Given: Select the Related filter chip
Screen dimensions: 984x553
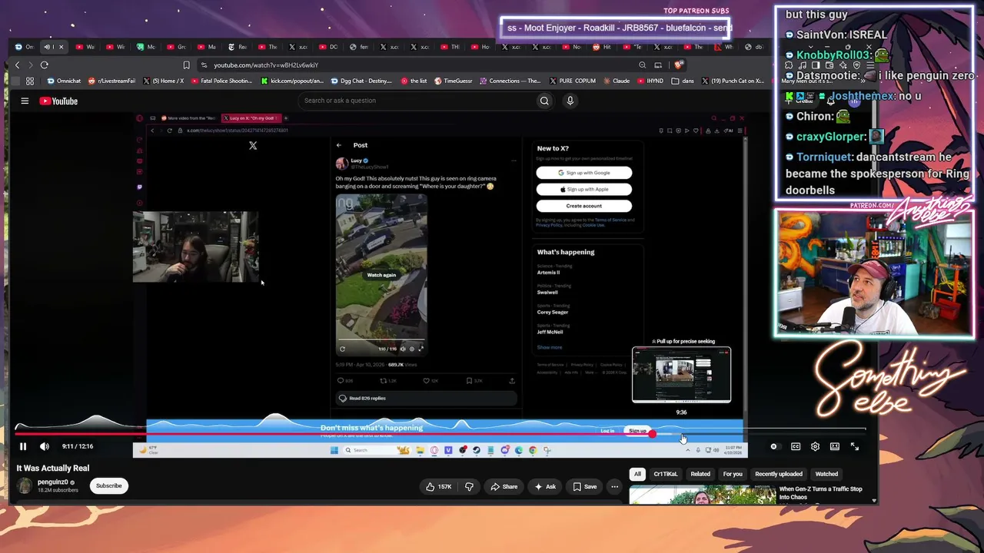Looking at the screenshot, I should click(700, 474).
